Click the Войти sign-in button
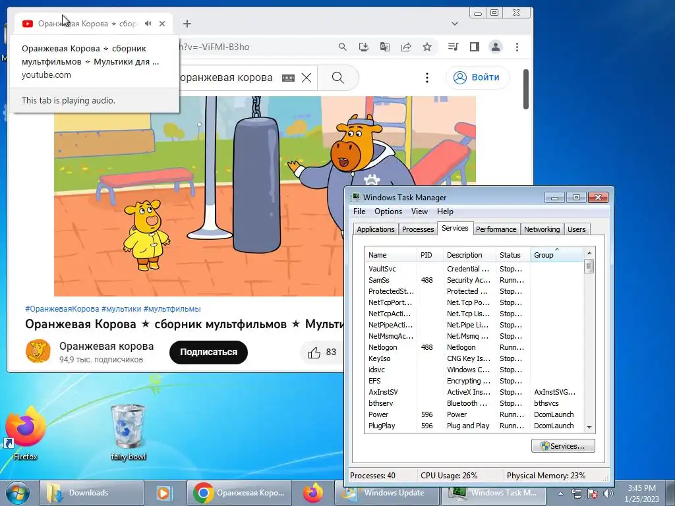This screenshot has width=675, height=506. pos(477,78)
